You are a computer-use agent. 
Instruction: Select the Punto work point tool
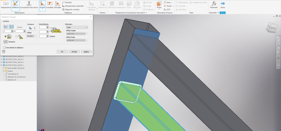tap(168, 6)
